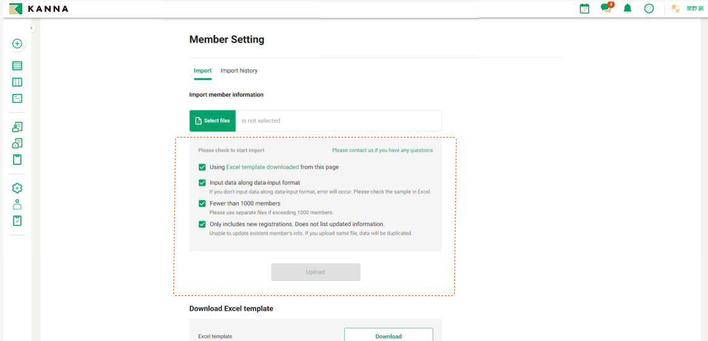This screenshot has height=341, width=708.
Task: Toggle the Input data along data-input format checkbox
Action: [x=202, y=183]
